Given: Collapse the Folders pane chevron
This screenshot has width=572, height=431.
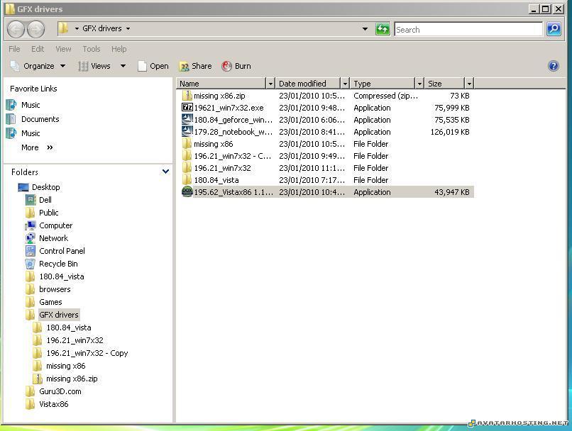Looking at the screenshot, I should [x=165, y=172].
